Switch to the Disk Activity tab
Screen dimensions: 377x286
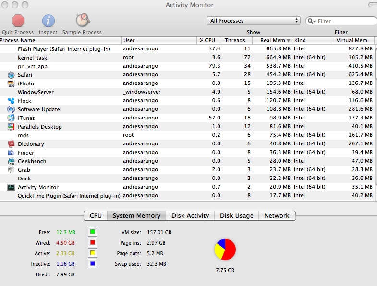click(x=190, y=215)
